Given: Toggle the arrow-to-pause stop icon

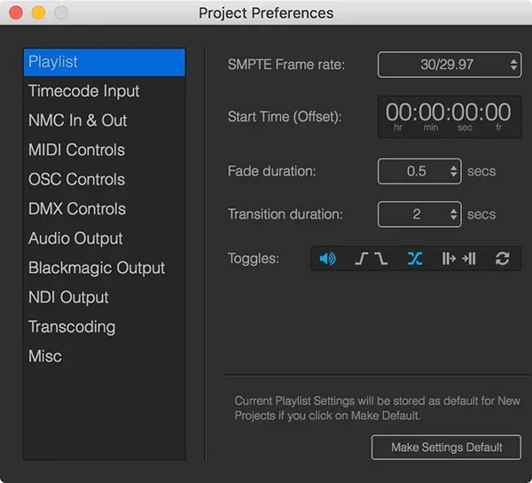Looking at the screenshot, I should coord(469,259).
